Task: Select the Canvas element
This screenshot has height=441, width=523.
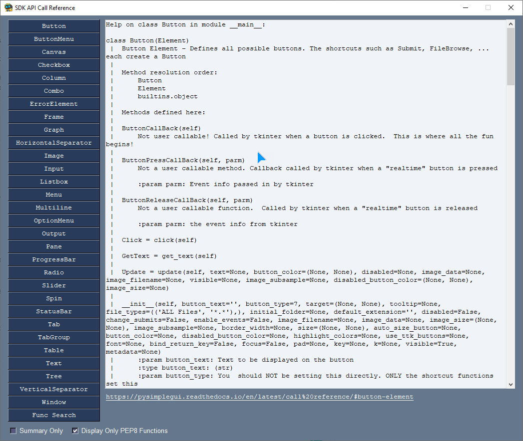Action: [53, 52]
